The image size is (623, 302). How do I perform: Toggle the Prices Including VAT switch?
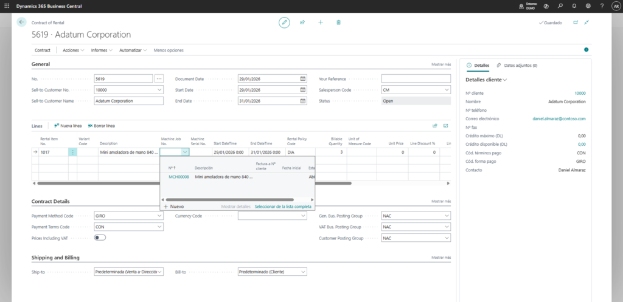100,238
